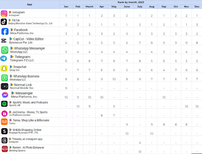Click the TikTok app icon
Image resolution: width=202 pixels, height=154 pixels.
click(x=4, y=22)
